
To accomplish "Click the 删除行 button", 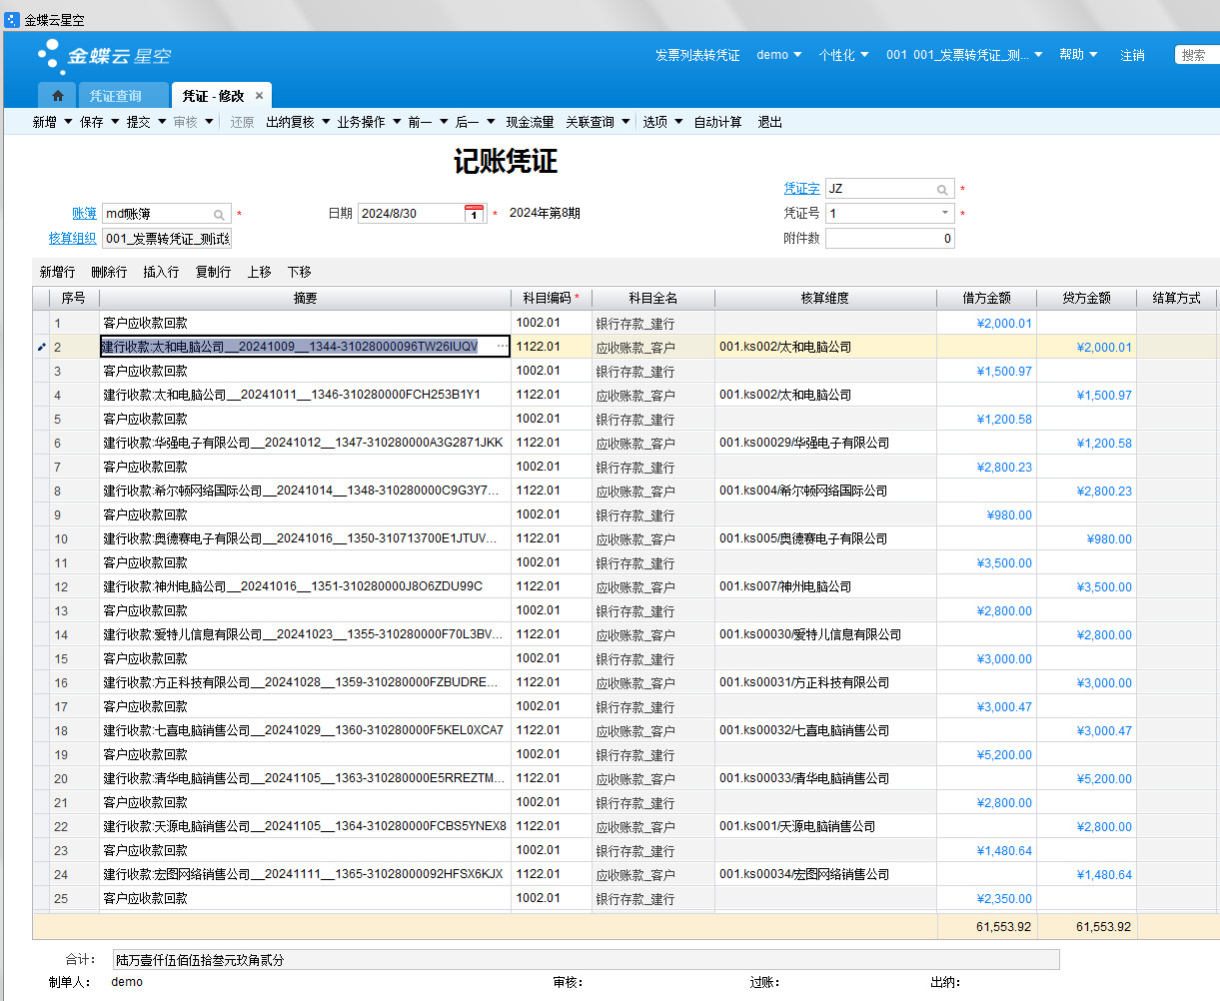I will [x=109, y=272].
